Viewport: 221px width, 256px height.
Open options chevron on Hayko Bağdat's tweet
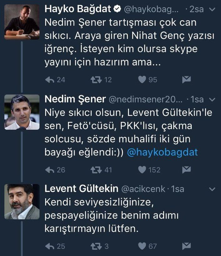point(212,9)
